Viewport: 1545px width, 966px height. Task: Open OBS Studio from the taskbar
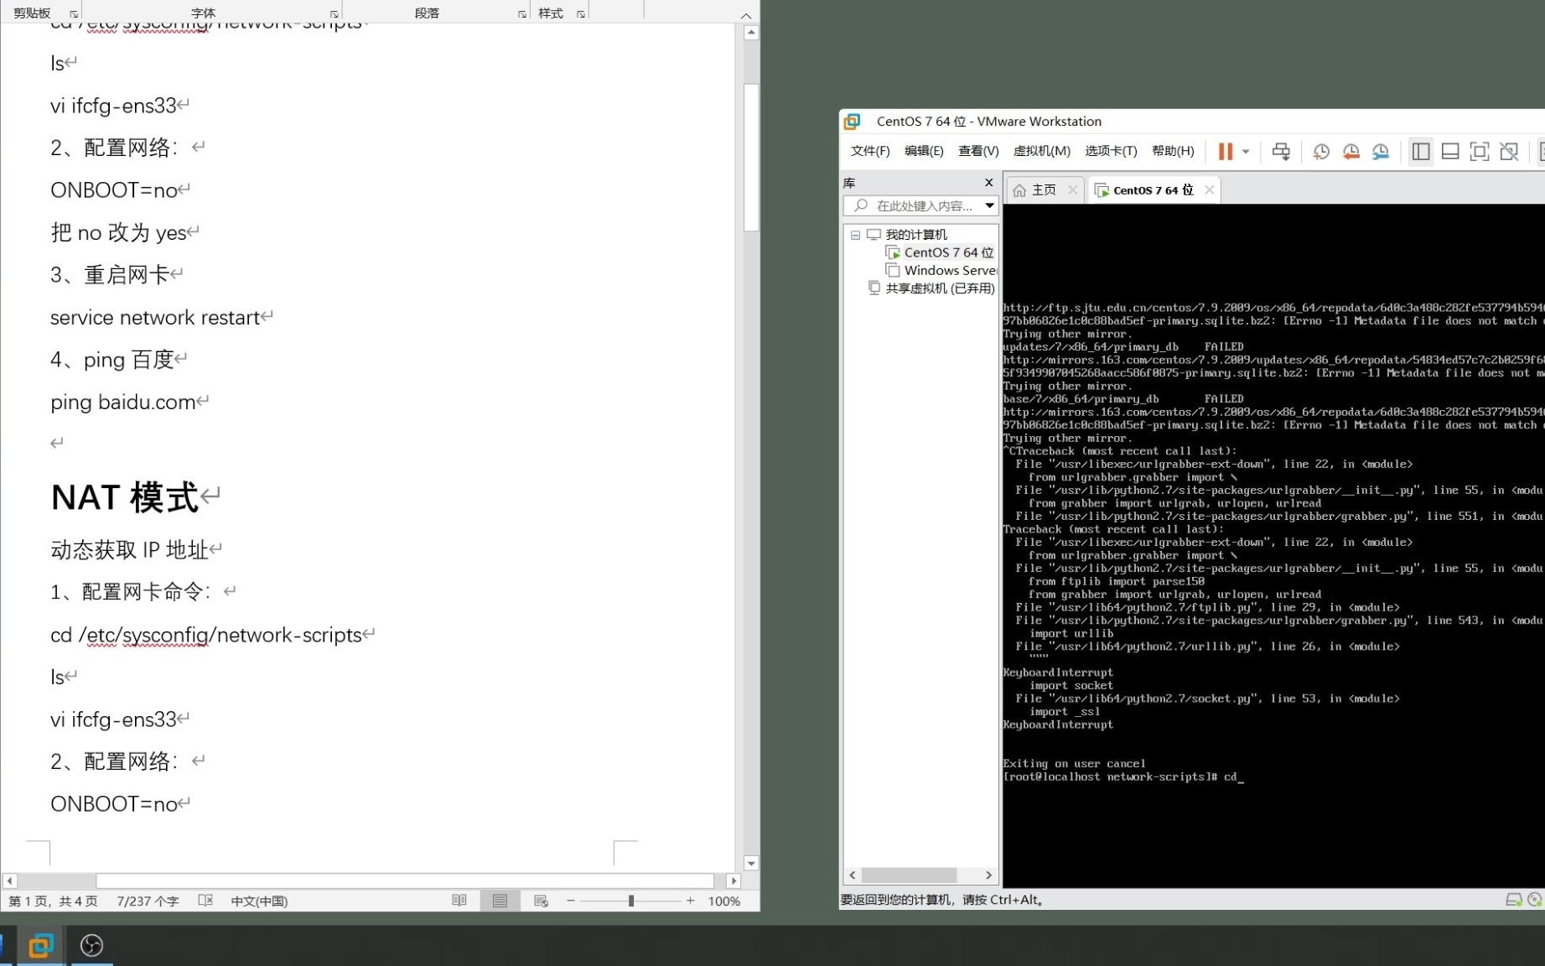point(91,946)
